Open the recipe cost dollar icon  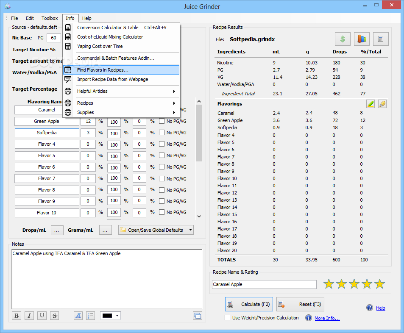coord(343,39)
